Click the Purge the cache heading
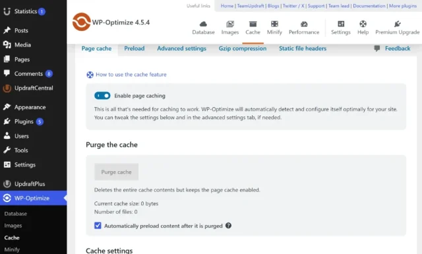 click(x=111, y=145)
